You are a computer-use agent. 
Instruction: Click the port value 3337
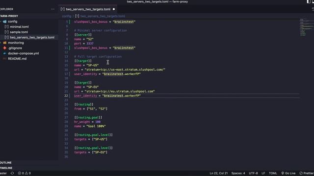(90, 44)
